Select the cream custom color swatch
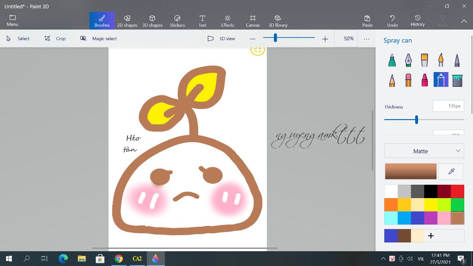This screenshot has width=473, height=266. tap(418, 236)
